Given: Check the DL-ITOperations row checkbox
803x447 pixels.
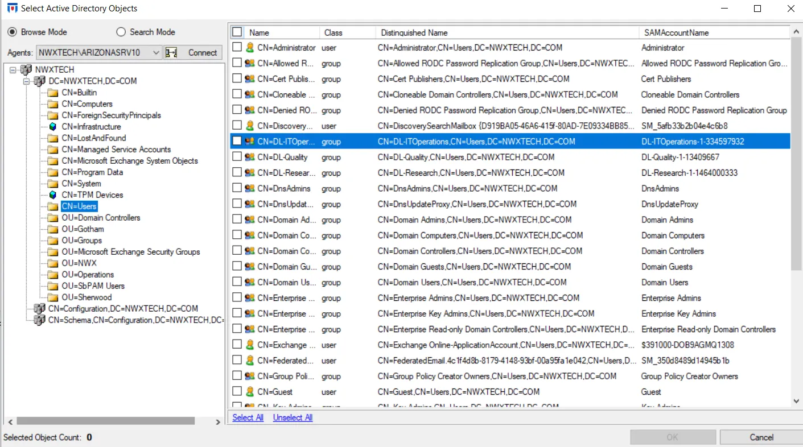Looking at the screenshot, I should (237, 142).
